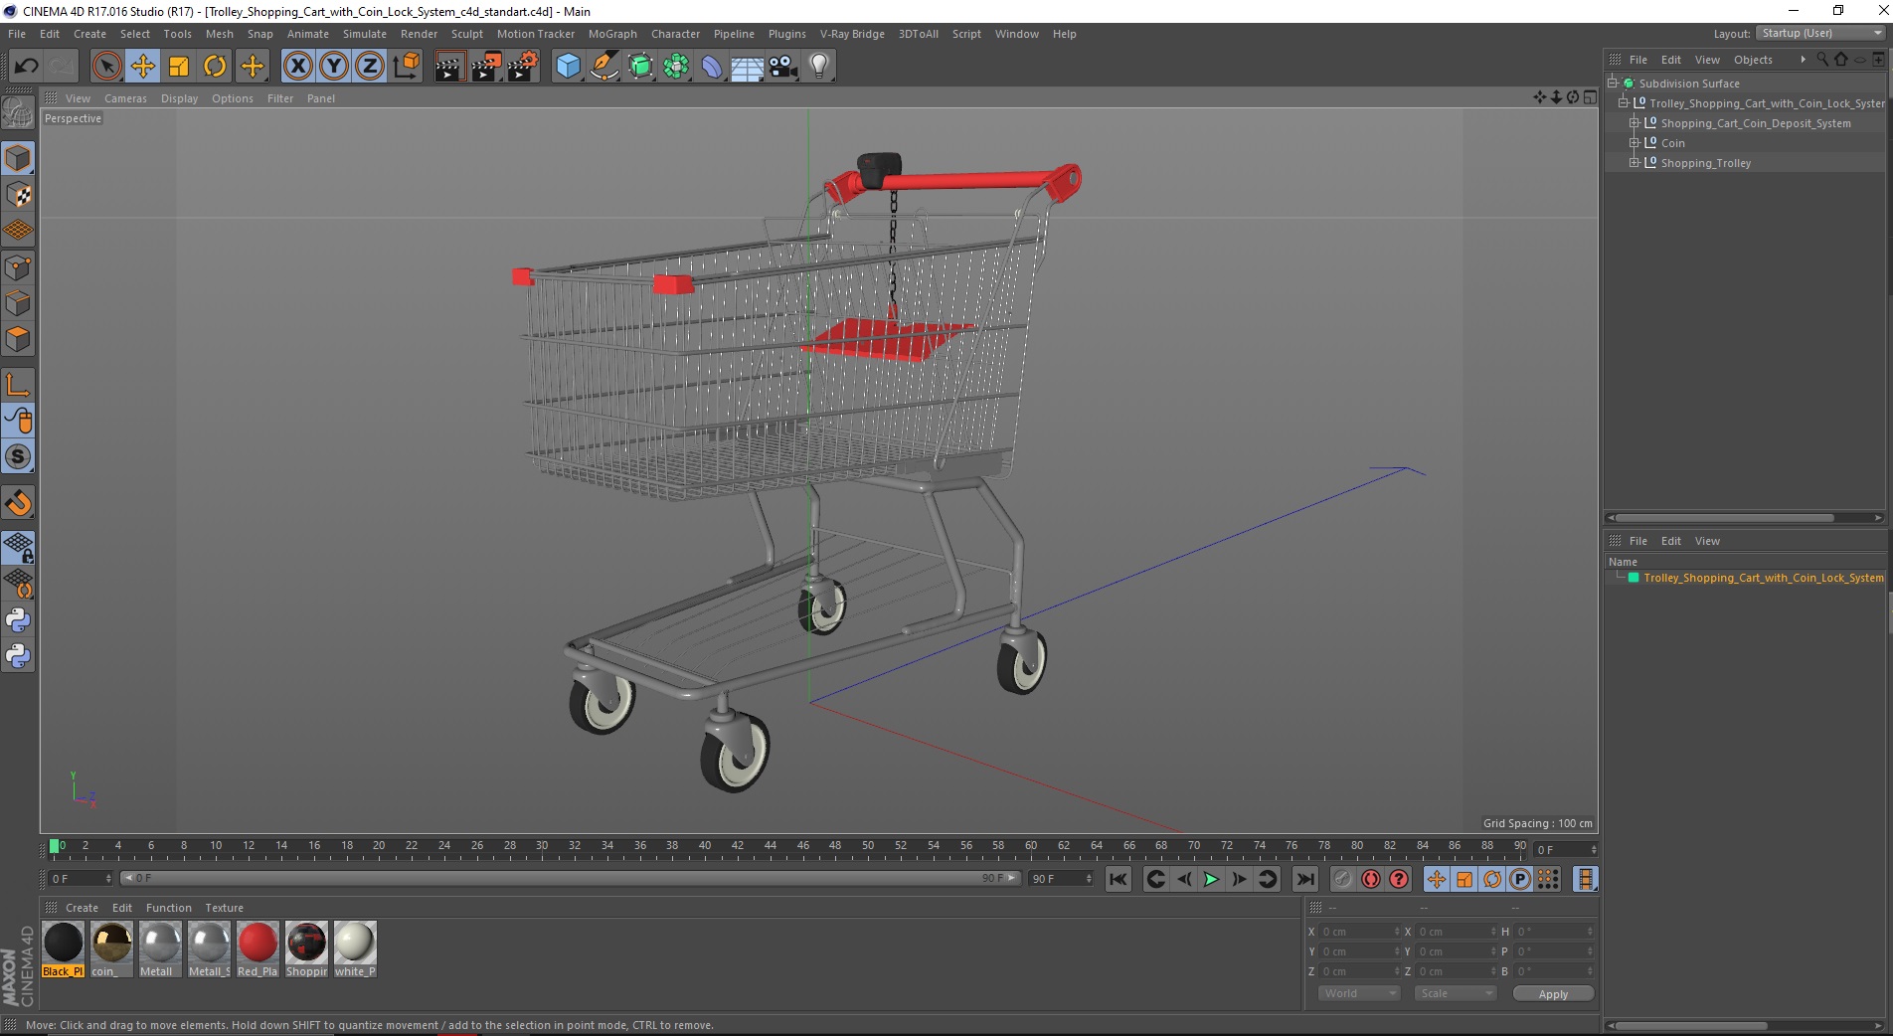Open the V-Ray Bridge menu
The height and width of the screenshot is (1036, 1893).
pos(852,34)
